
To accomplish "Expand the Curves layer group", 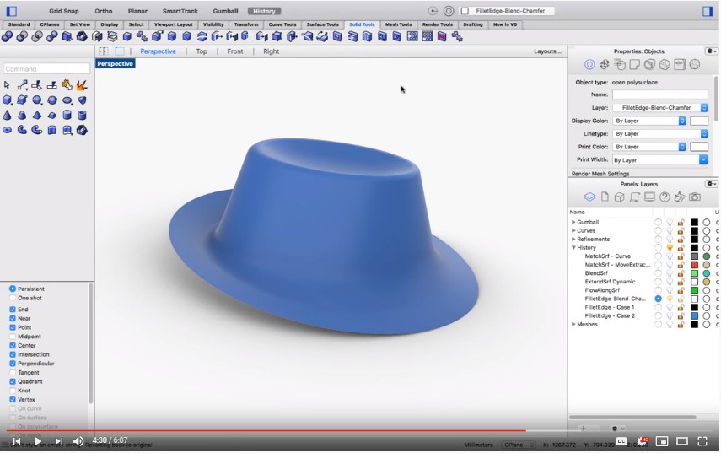I will click(x=573, y=231).
